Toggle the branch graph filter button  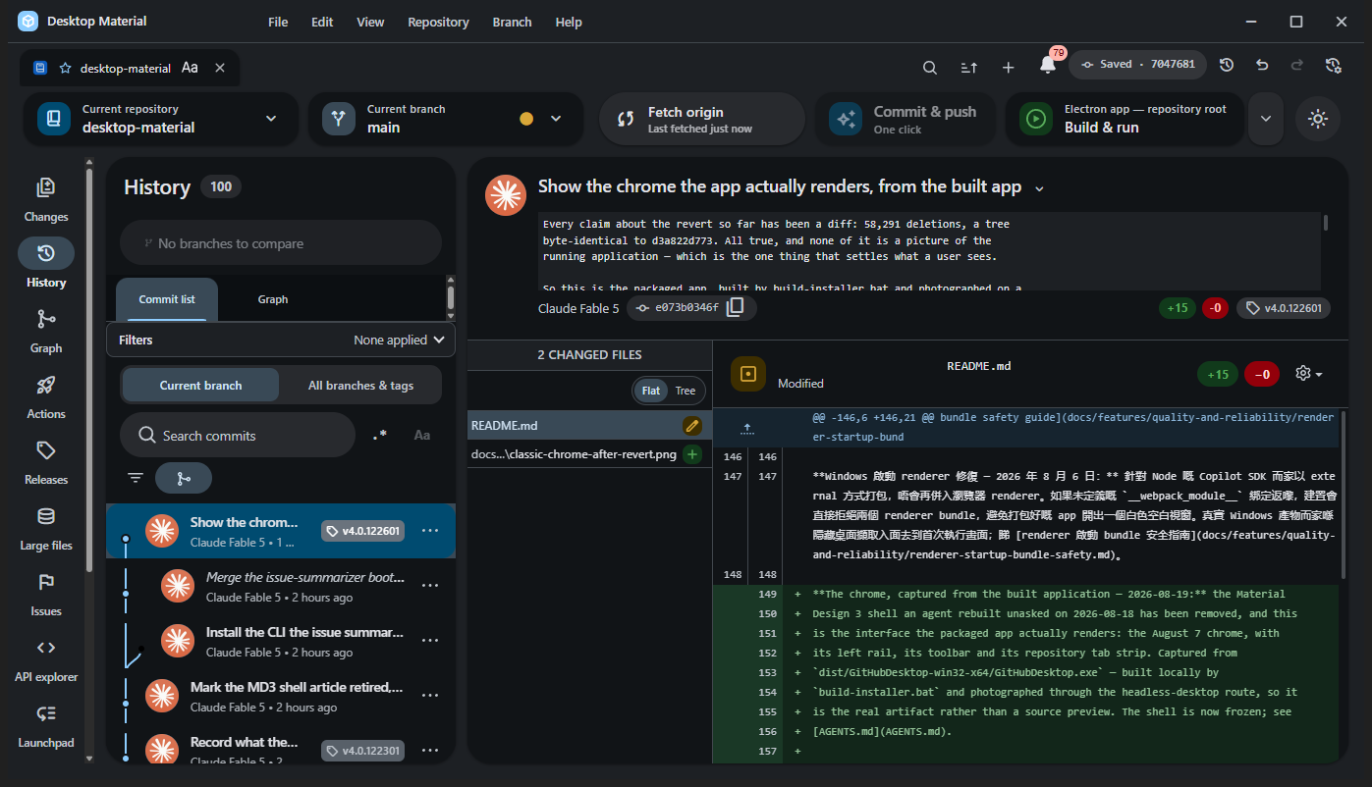point(184,478)
